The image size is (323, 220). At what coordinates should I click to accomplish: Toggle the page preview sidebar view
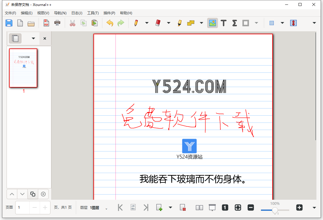pos(15,38)
